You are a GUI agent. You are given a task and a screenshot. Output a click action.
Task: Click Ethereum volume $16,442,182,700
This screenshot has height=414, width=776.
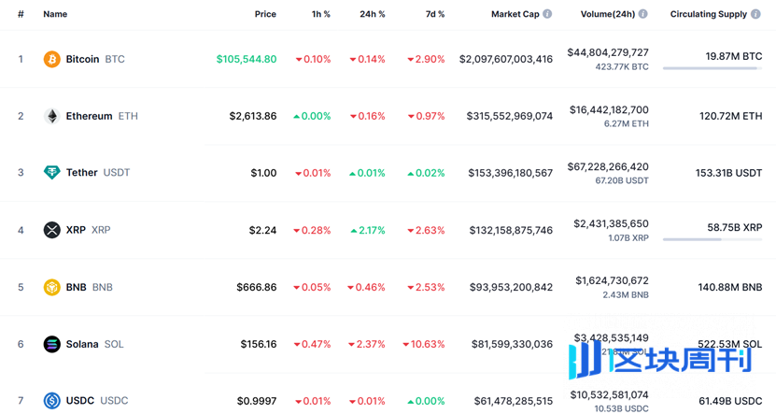point(609,110)
